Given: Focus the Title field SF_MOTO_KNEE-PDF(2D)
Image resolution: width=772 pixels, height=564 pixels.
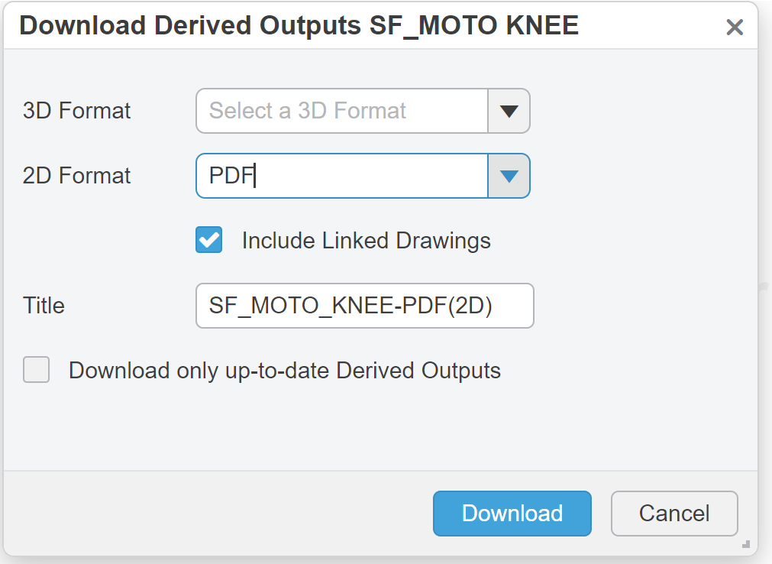Looking at the screenshot, I should pos(365,306).
